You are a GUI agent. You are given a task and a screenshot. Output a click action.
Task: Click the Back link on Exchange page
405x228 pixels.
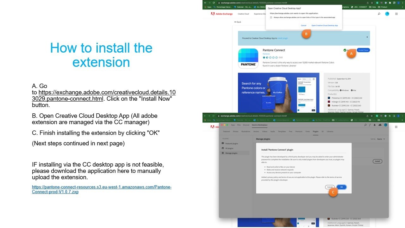(238, 22)
